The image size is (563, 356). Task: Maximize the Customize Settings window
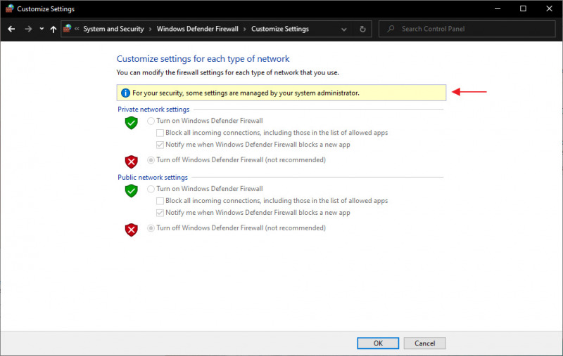coord(523,8)
